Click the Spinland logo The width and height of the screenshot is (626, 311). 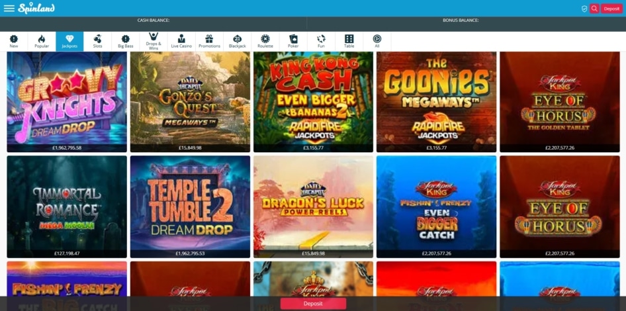click(36, 9)
